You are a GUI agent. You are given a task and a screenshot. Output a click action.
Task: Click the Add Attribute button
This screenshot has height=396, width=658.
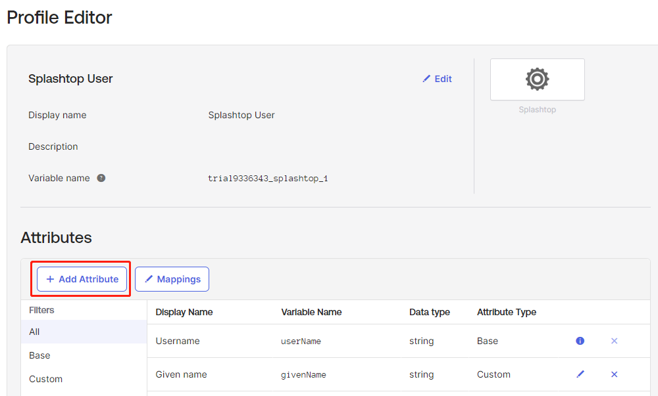tap(82, 279)
